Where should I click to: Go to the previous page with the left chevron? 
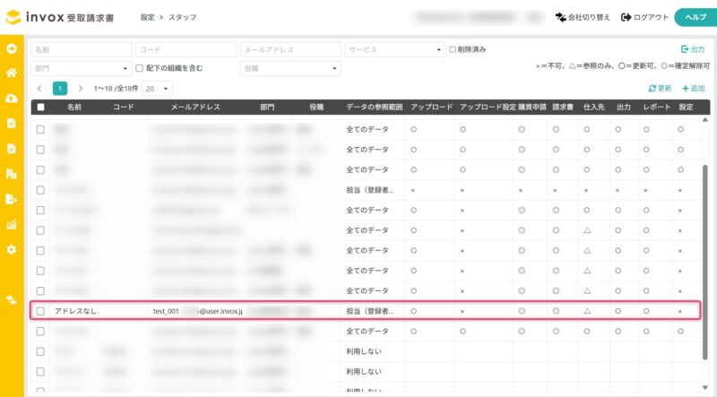(39, 89)
